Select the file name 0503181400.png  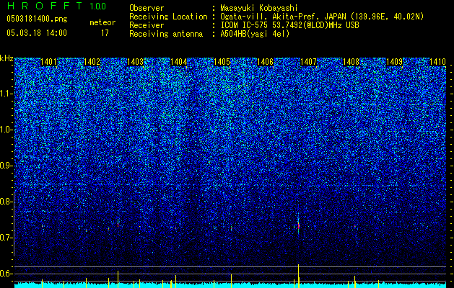point(37,19)
